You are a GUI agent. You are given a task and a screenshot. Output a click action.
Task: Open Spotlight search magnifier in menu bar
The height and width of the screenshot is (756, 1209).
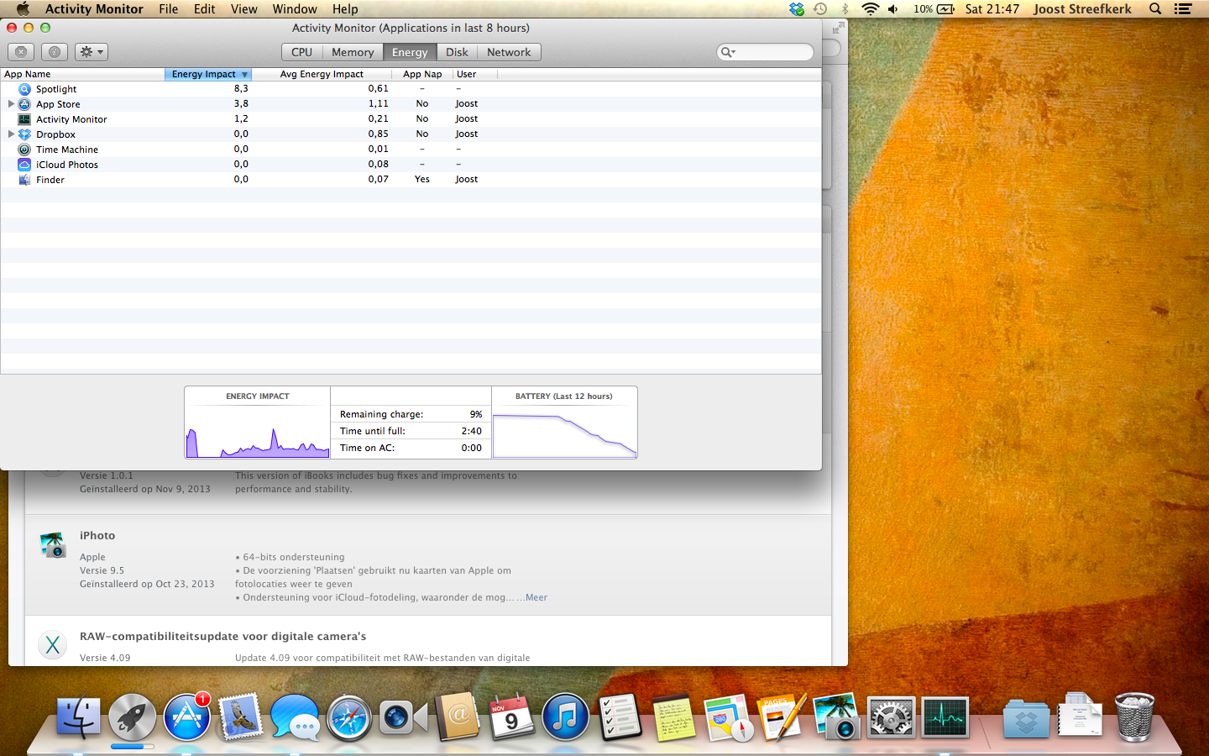[x=1155, y=9]
